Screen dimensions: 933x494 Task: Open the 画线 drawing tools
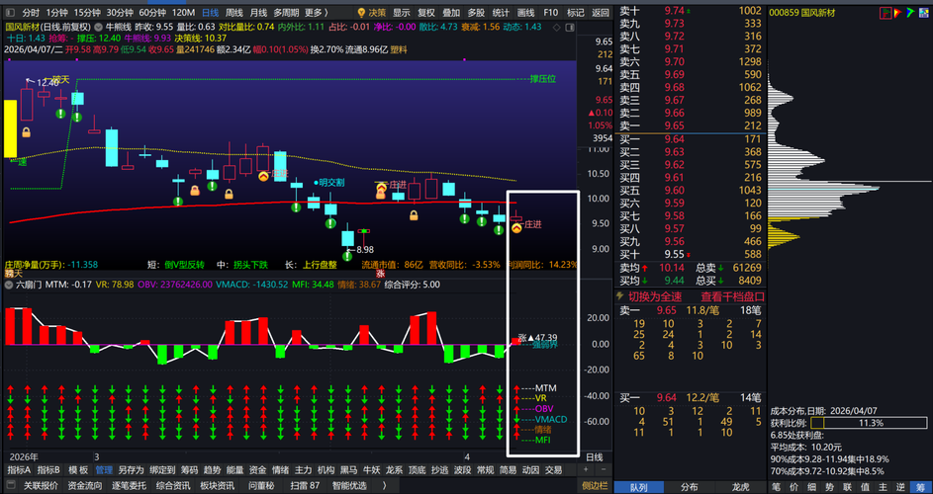click(526, 13)
